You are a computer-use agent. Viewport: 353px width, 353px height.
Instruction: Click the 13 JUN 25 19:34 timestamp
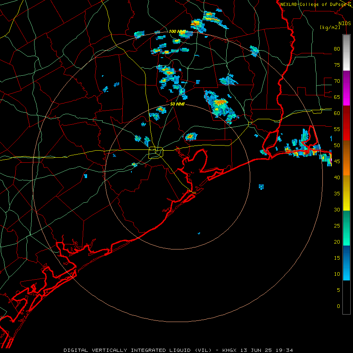(x=267, y=350)
